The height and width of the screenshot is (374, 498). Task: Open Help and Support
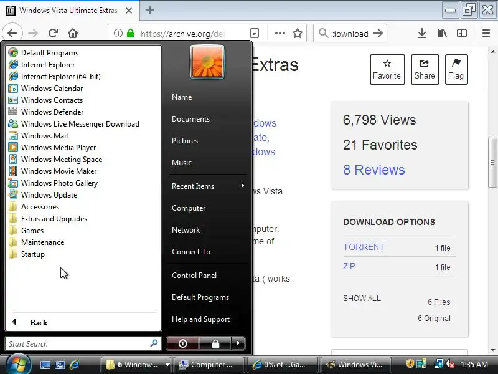click(200, 319)
